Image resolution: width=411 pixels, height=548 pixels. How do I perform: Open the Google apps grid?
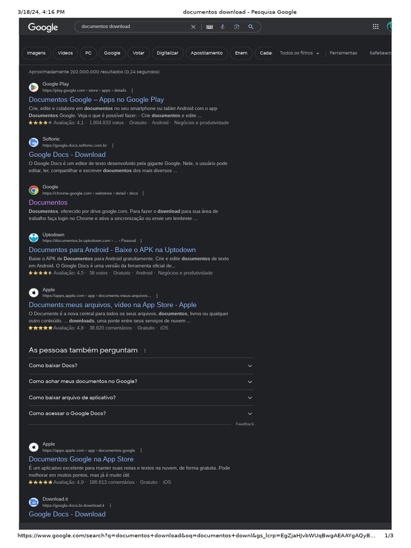[x=376, y=27]
